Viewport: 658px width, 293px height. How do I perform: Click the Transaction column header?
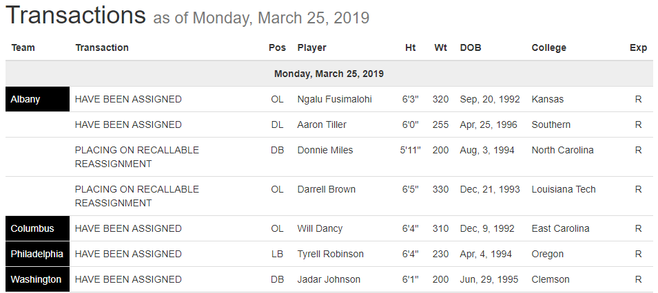(102, 47)
